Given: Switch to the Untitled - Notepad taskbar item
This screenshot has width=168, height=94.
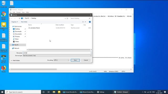Looking at the screenshot, I should pos(121,92).
